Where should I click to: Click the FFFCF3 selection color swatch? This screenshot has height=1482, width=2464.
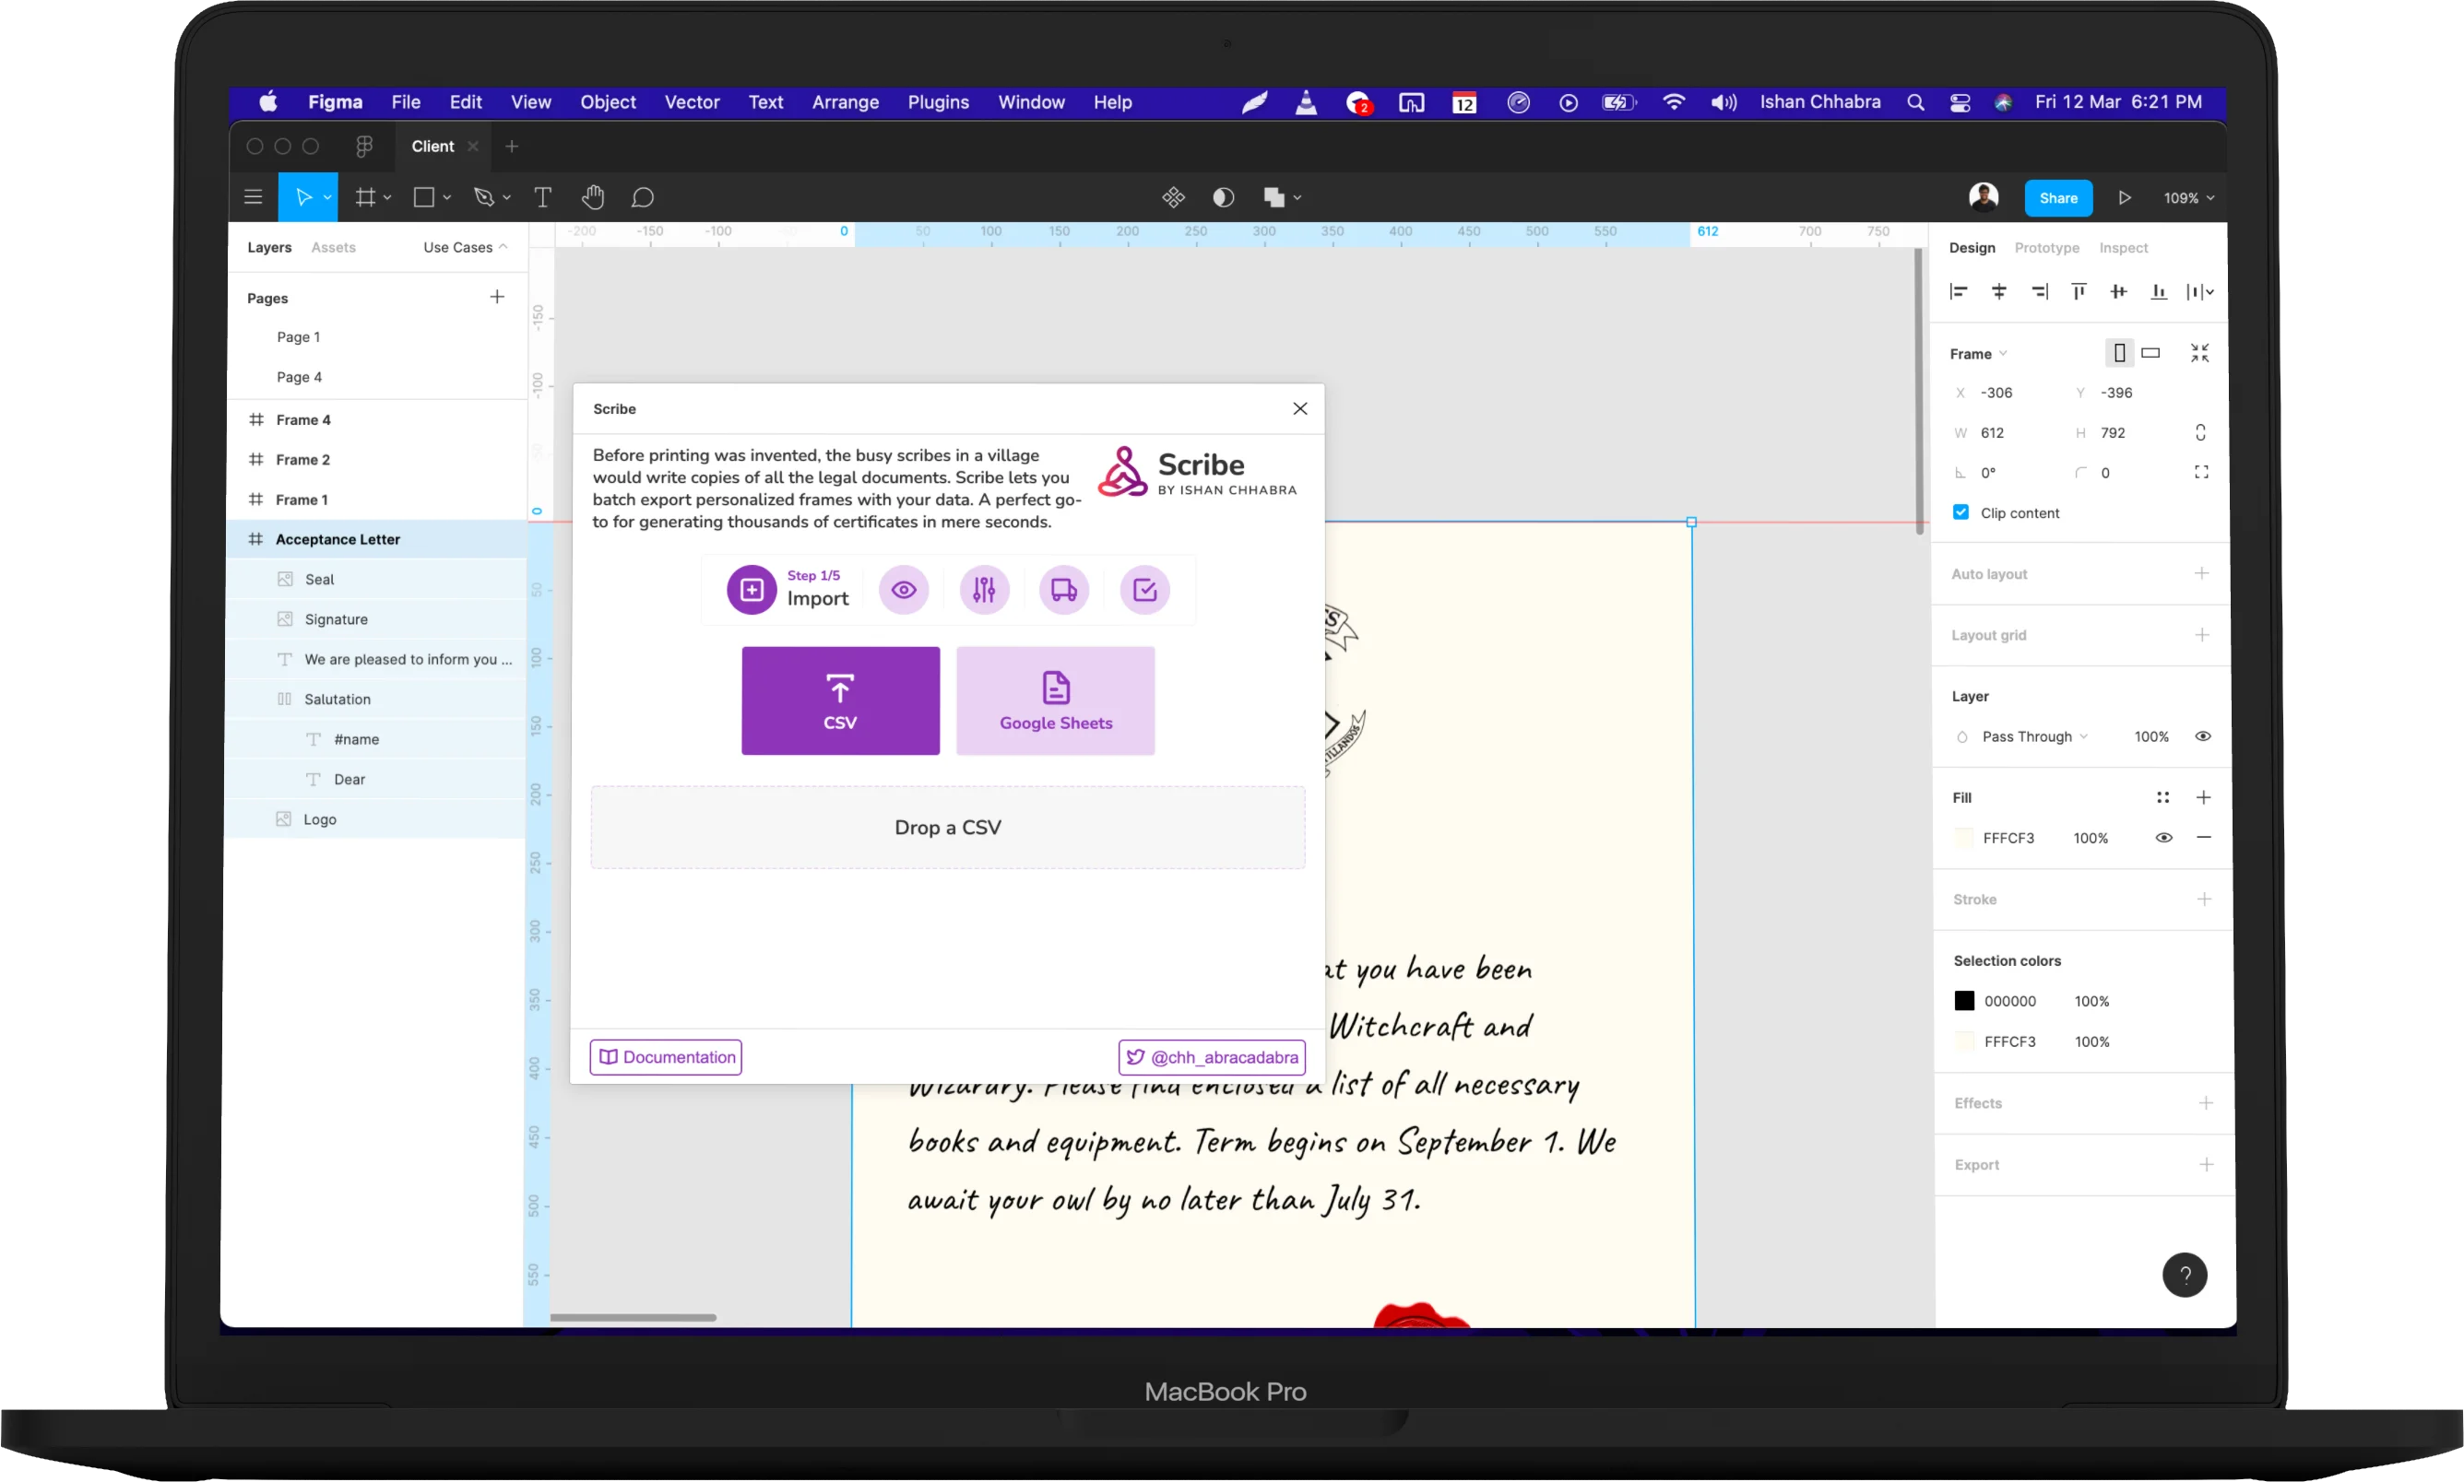coord(1964,1041)
